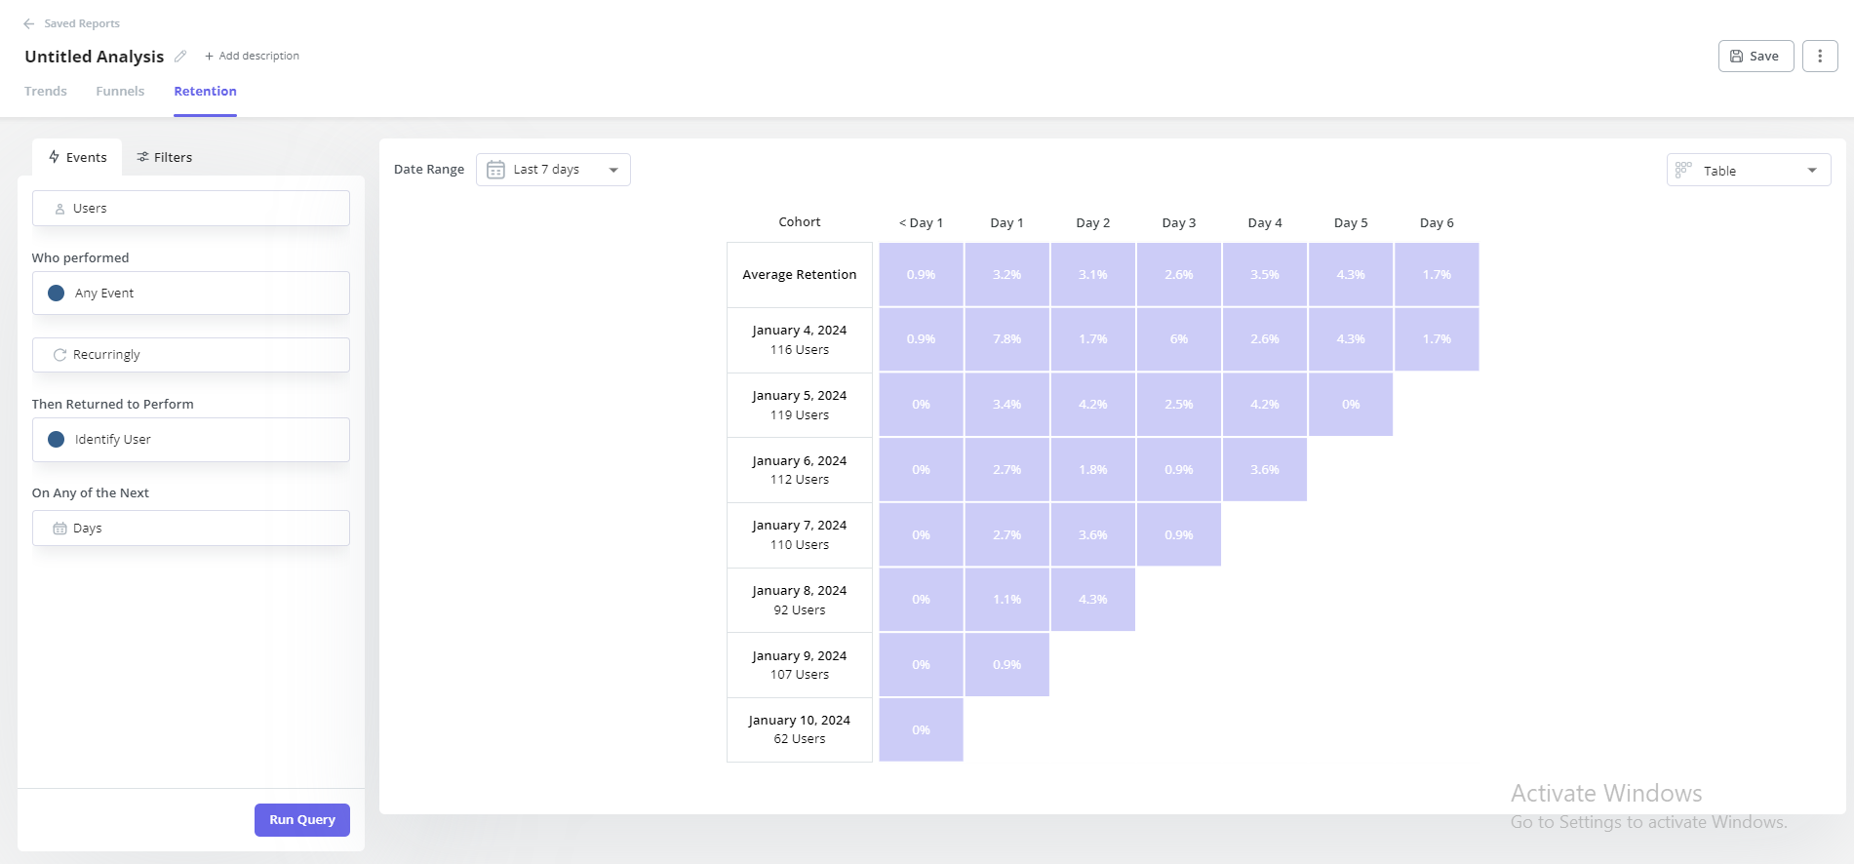Click the sliders icon on Filters tab
This screenshot has width=1854, height=864.
[x=142, y=157]
